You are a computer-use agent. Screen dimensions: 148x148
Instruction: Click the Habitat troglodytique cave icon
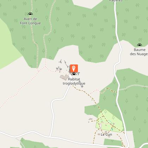(x=74, y=74)
